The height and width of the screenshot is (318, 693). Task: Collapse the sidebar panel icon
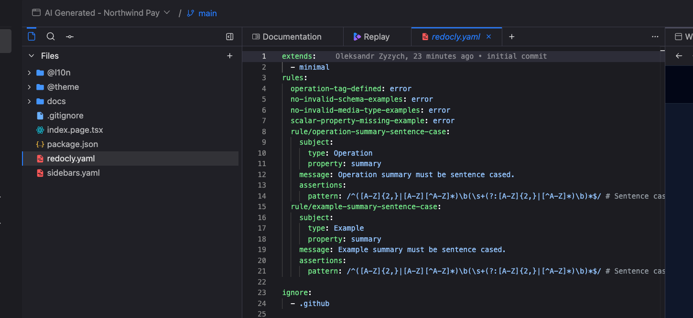229,37
